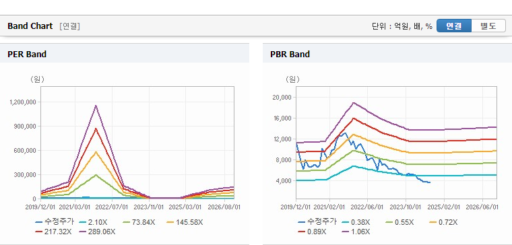Click the purple 1.06X line peak in PBR chart

[x=353, y=103]
